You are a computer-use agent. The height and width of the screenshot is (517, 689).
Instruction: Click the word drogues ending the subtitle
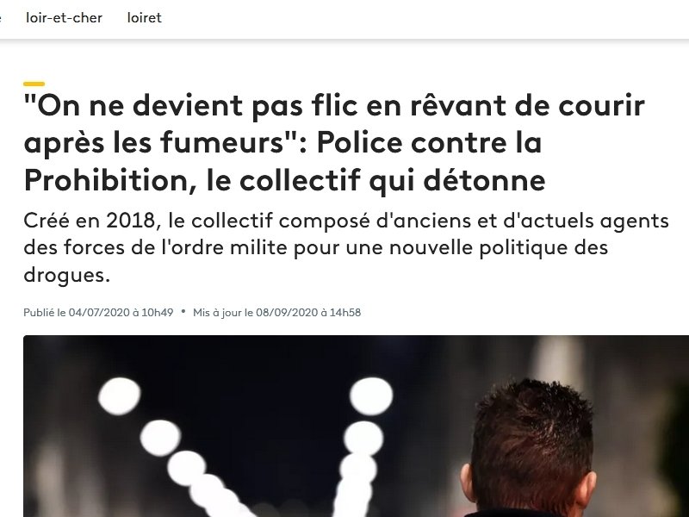(67, 276)
